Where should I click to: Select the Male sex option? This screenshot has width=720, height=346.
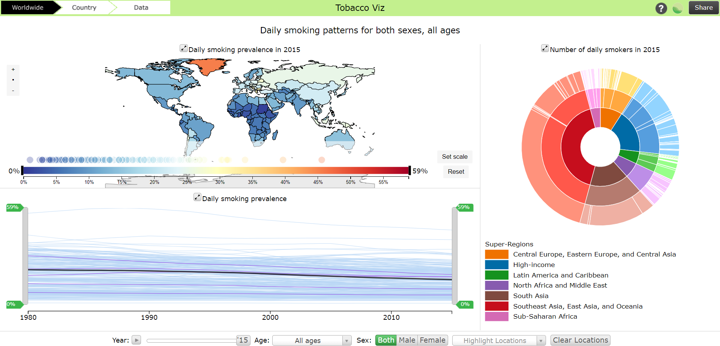tap(407, 340)
